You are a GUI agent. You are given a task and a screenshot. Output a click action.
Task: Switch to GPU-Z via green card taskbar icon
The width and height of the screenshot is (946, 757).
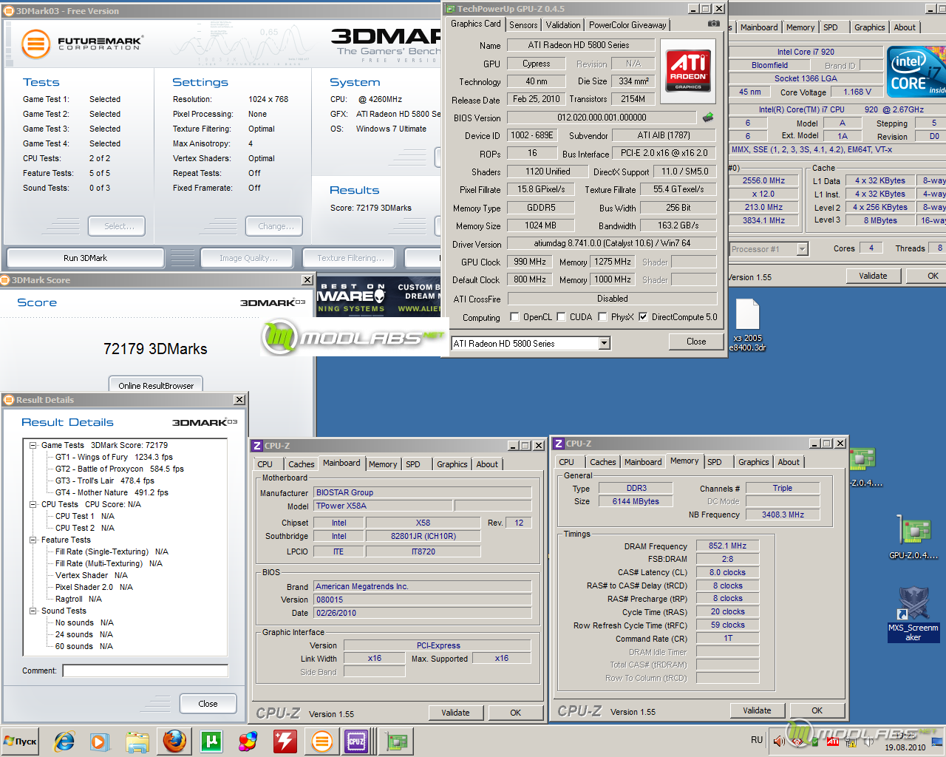point(398,741)
